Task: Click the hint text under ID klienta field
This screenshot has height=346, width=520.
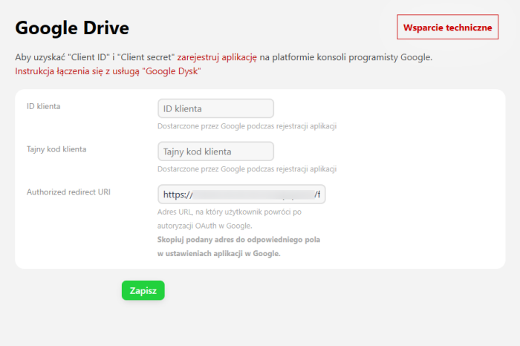Action: [247, 126]
